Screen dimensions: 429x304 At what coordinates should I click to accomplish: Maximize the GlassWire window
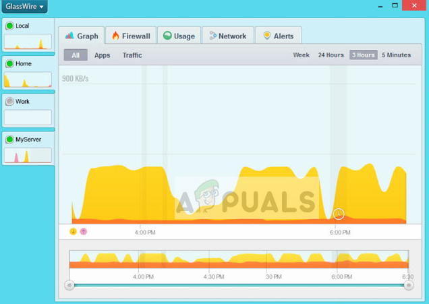pos(395,5)
